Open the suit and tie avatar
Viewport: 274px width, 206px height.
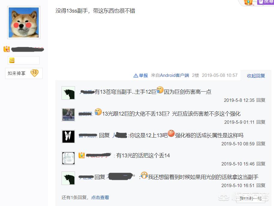click(x=68, y=136)
